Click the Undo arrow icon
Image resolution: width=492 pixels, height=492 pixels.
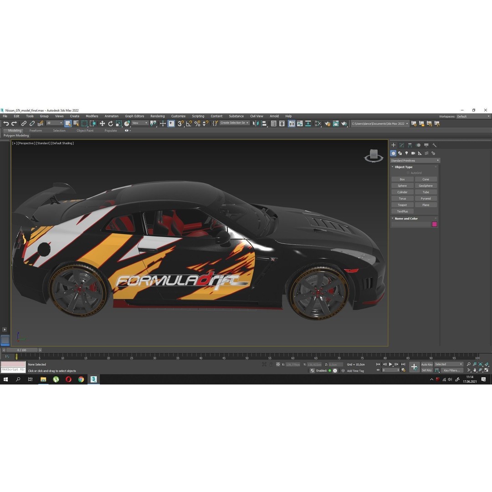(x=5, y=123)
